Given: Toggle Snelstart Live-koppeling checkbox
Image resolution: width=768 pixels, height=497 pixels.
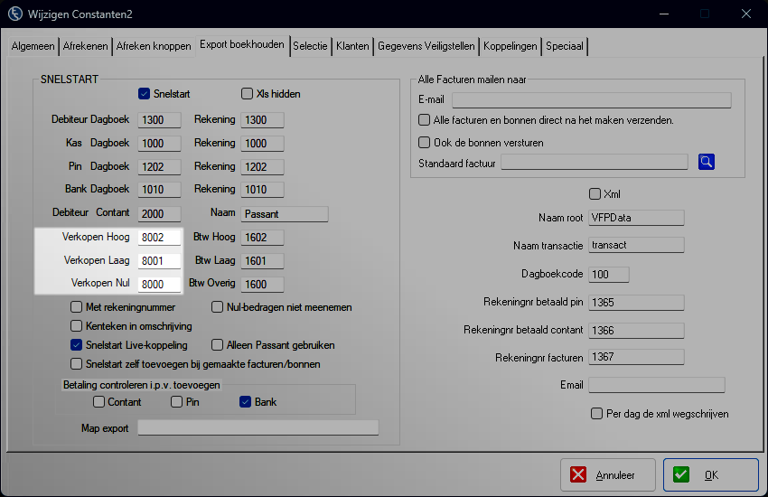Looking at the screenshot, I should pos(78,345).
